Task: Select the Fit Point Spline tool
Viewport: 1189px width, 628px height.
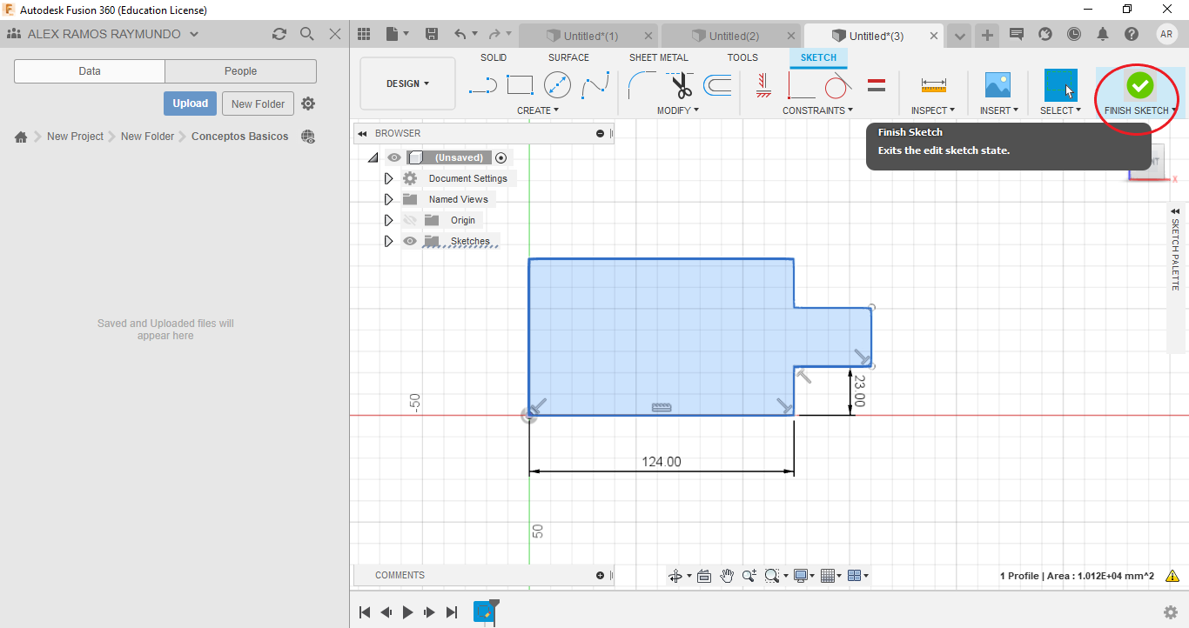Action: coord(595,85)
